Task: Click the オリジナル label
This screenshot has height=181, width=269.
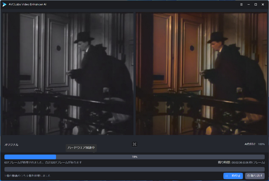Action: (x=11, y=145)
